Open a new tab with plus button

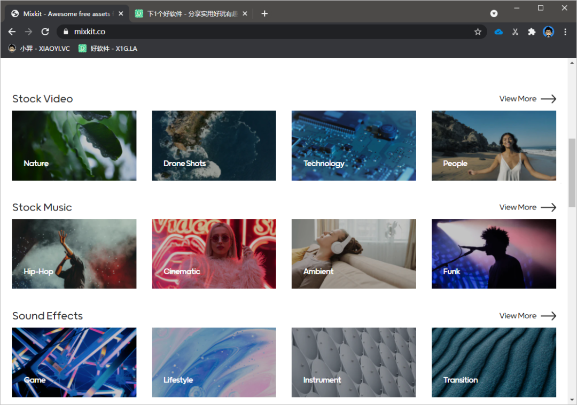pos(264,13)
